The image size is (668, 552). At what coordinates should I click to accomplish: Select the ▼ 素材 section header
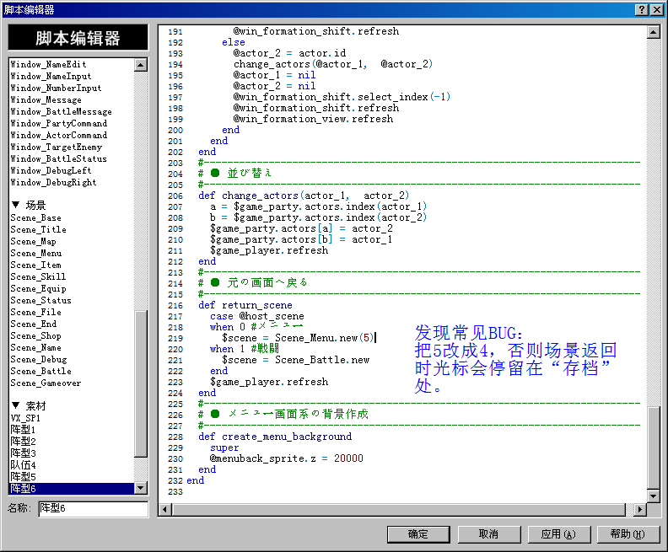click(29, 406)
